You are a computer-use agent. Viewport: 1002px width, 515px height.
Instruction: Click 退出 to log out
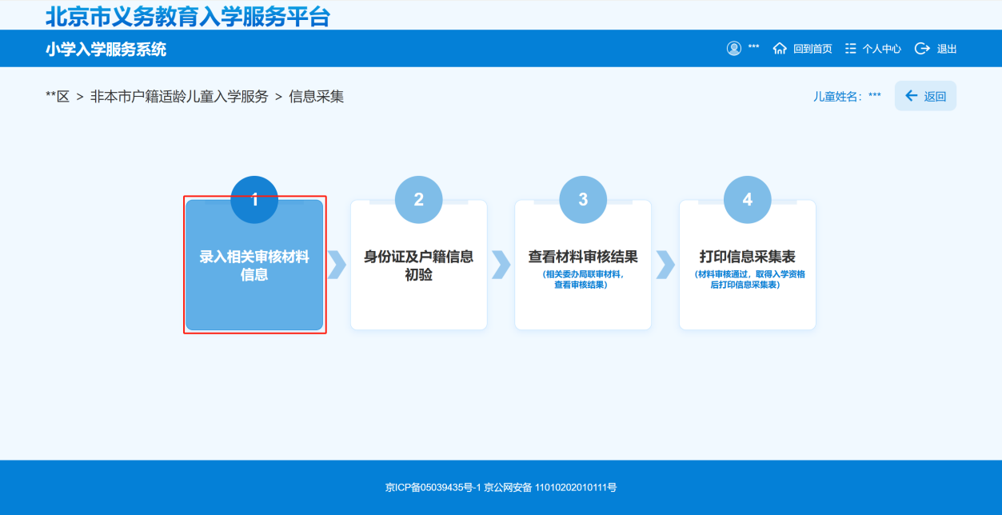point(947,49)
